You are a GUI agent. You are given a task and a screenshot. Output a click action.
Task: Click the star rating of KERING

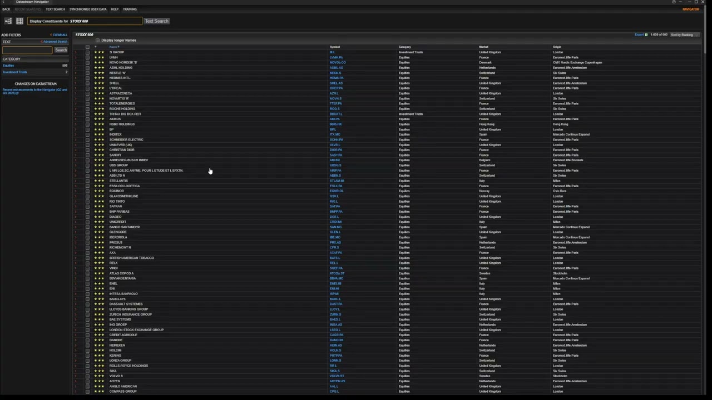(x=99, y=356)
